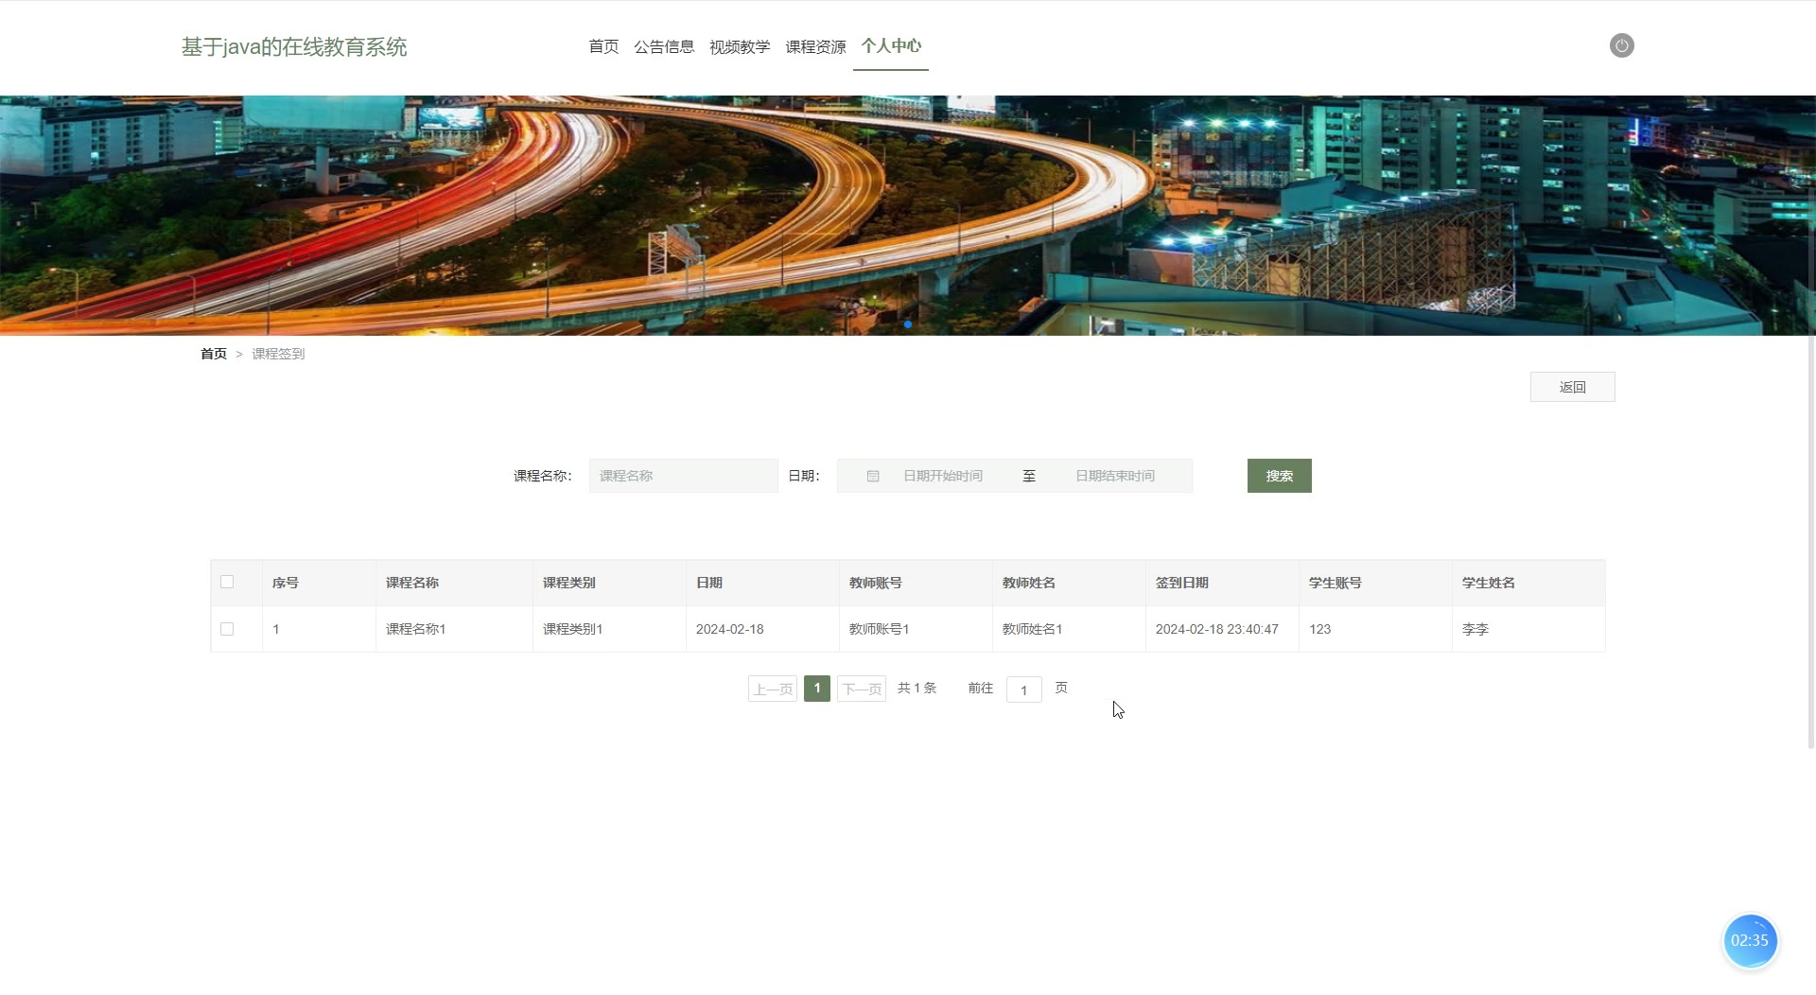1816x995 pixels.
Task: Click the 下一页 pagination button
Action: coord(862,689)
